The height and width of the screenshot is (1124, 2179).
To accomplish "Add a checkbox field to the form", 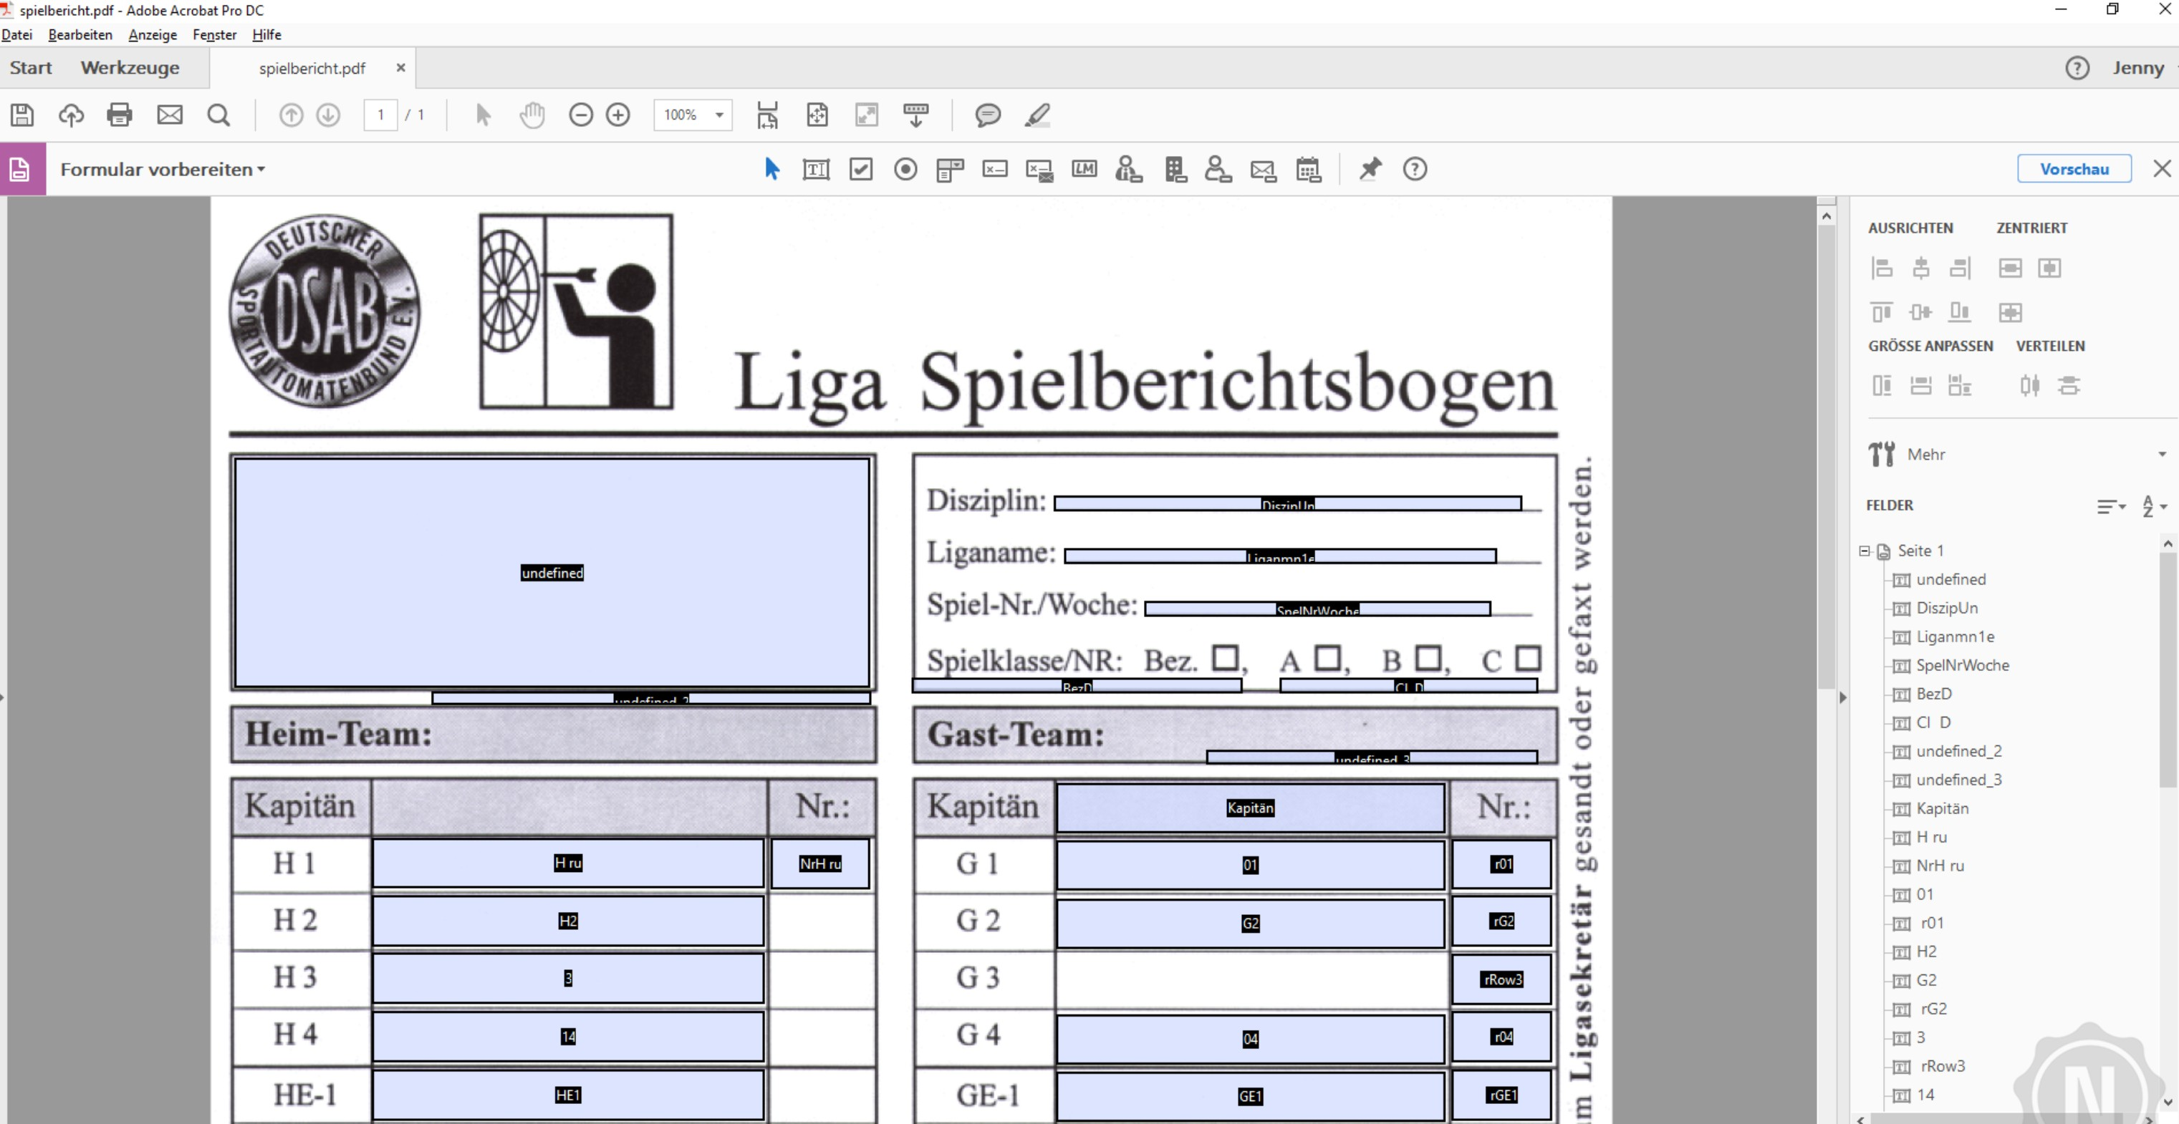I will pos(861,170).
